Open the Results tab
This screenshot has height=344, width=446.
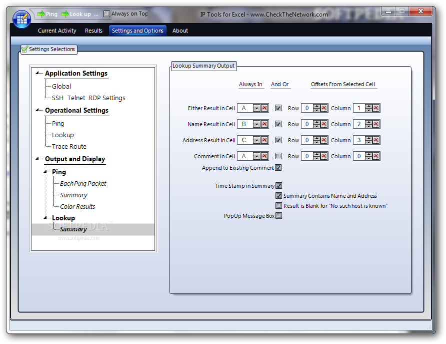(x=93, y=31)
